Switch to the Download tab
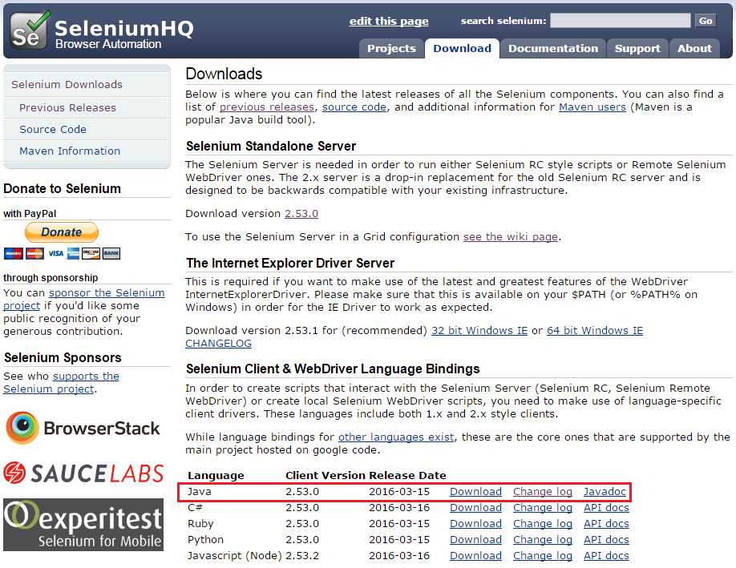The width and height of the screenshot is (736, 568). (462, 48)
